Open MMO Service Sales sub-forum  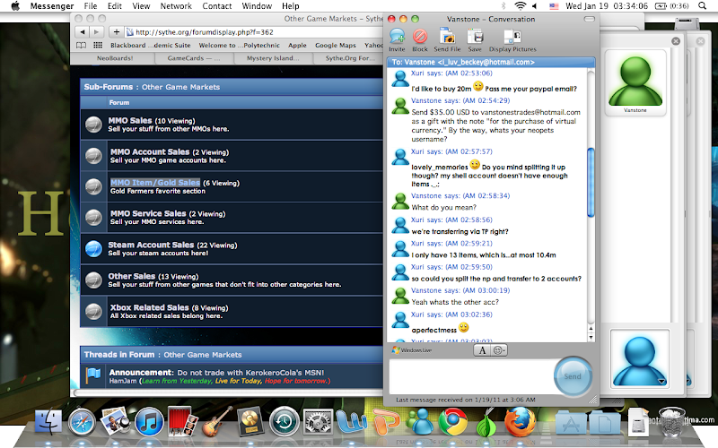(x=148, y=213)
